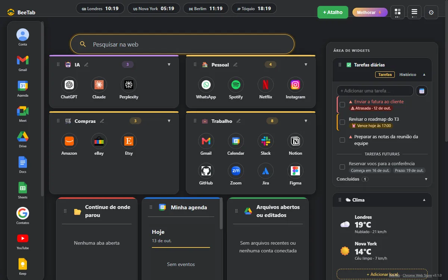The width and height of the screenshot is (448, 280).
Task: Open the settings gear
Action: tap(431, 12)
